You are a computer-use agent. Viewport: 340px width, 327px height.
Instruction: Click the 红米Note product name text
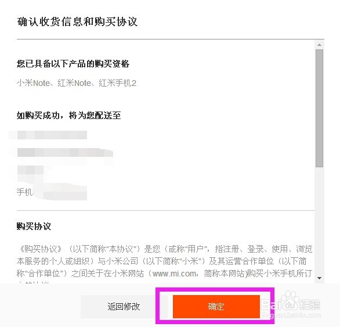click(74, 83)
